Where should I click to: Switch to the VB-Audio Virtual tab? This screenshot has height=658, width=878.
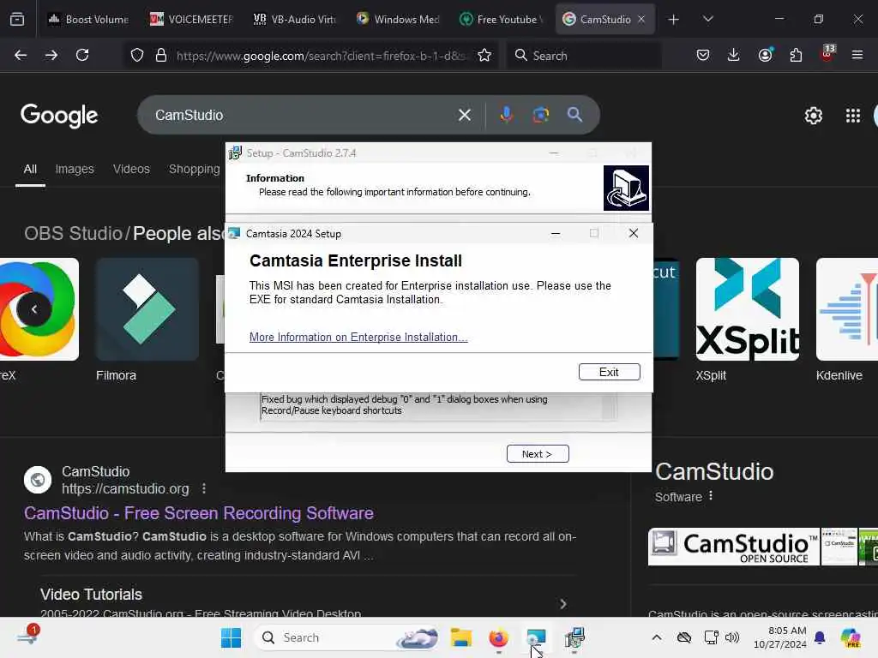pos(294,19)
